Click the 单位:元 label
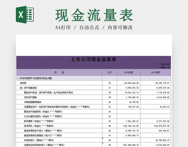The width and height of the screenshot is (188, 147). [x=165, y=67]
